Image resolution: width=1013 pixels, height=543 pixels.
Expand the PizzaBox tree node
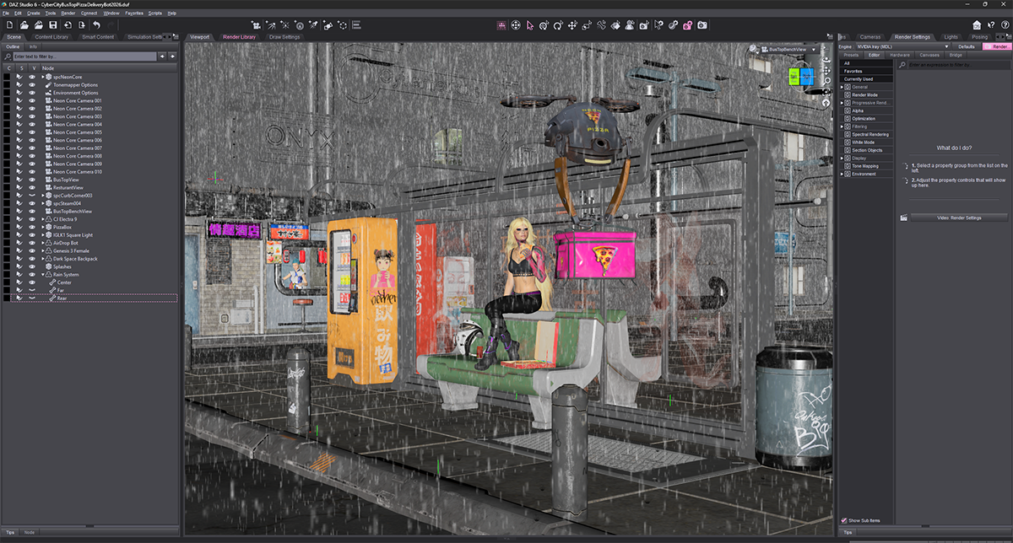[43, 227]
